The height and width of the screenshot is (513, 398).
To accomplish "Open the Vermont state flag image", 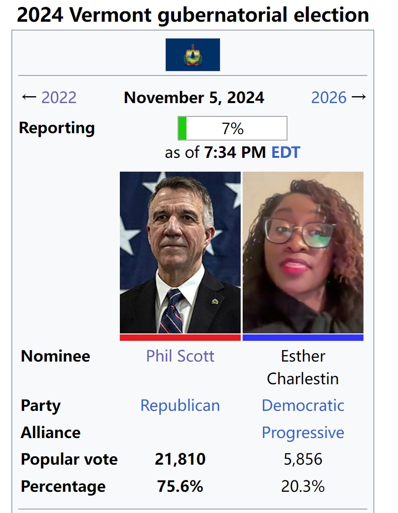I will pyautogui.click(x=193, y=55).
